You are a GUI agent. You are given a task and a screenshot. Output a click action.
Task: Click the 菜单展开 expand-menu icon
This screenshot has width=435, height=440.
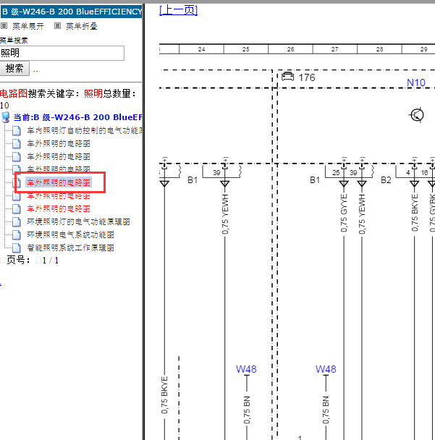(x=4, y=26)
